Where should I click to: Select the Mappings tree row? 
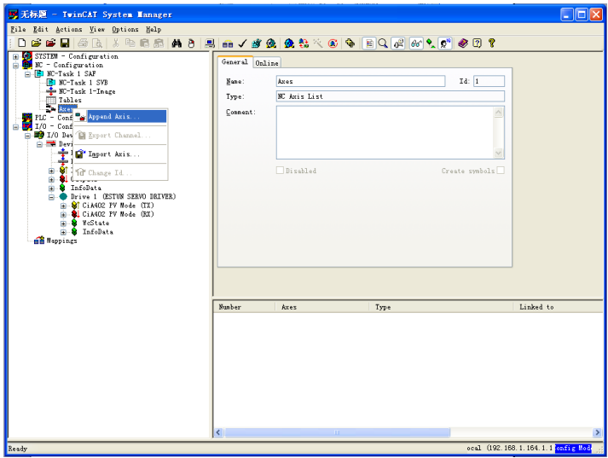click(x=55, y=241)
